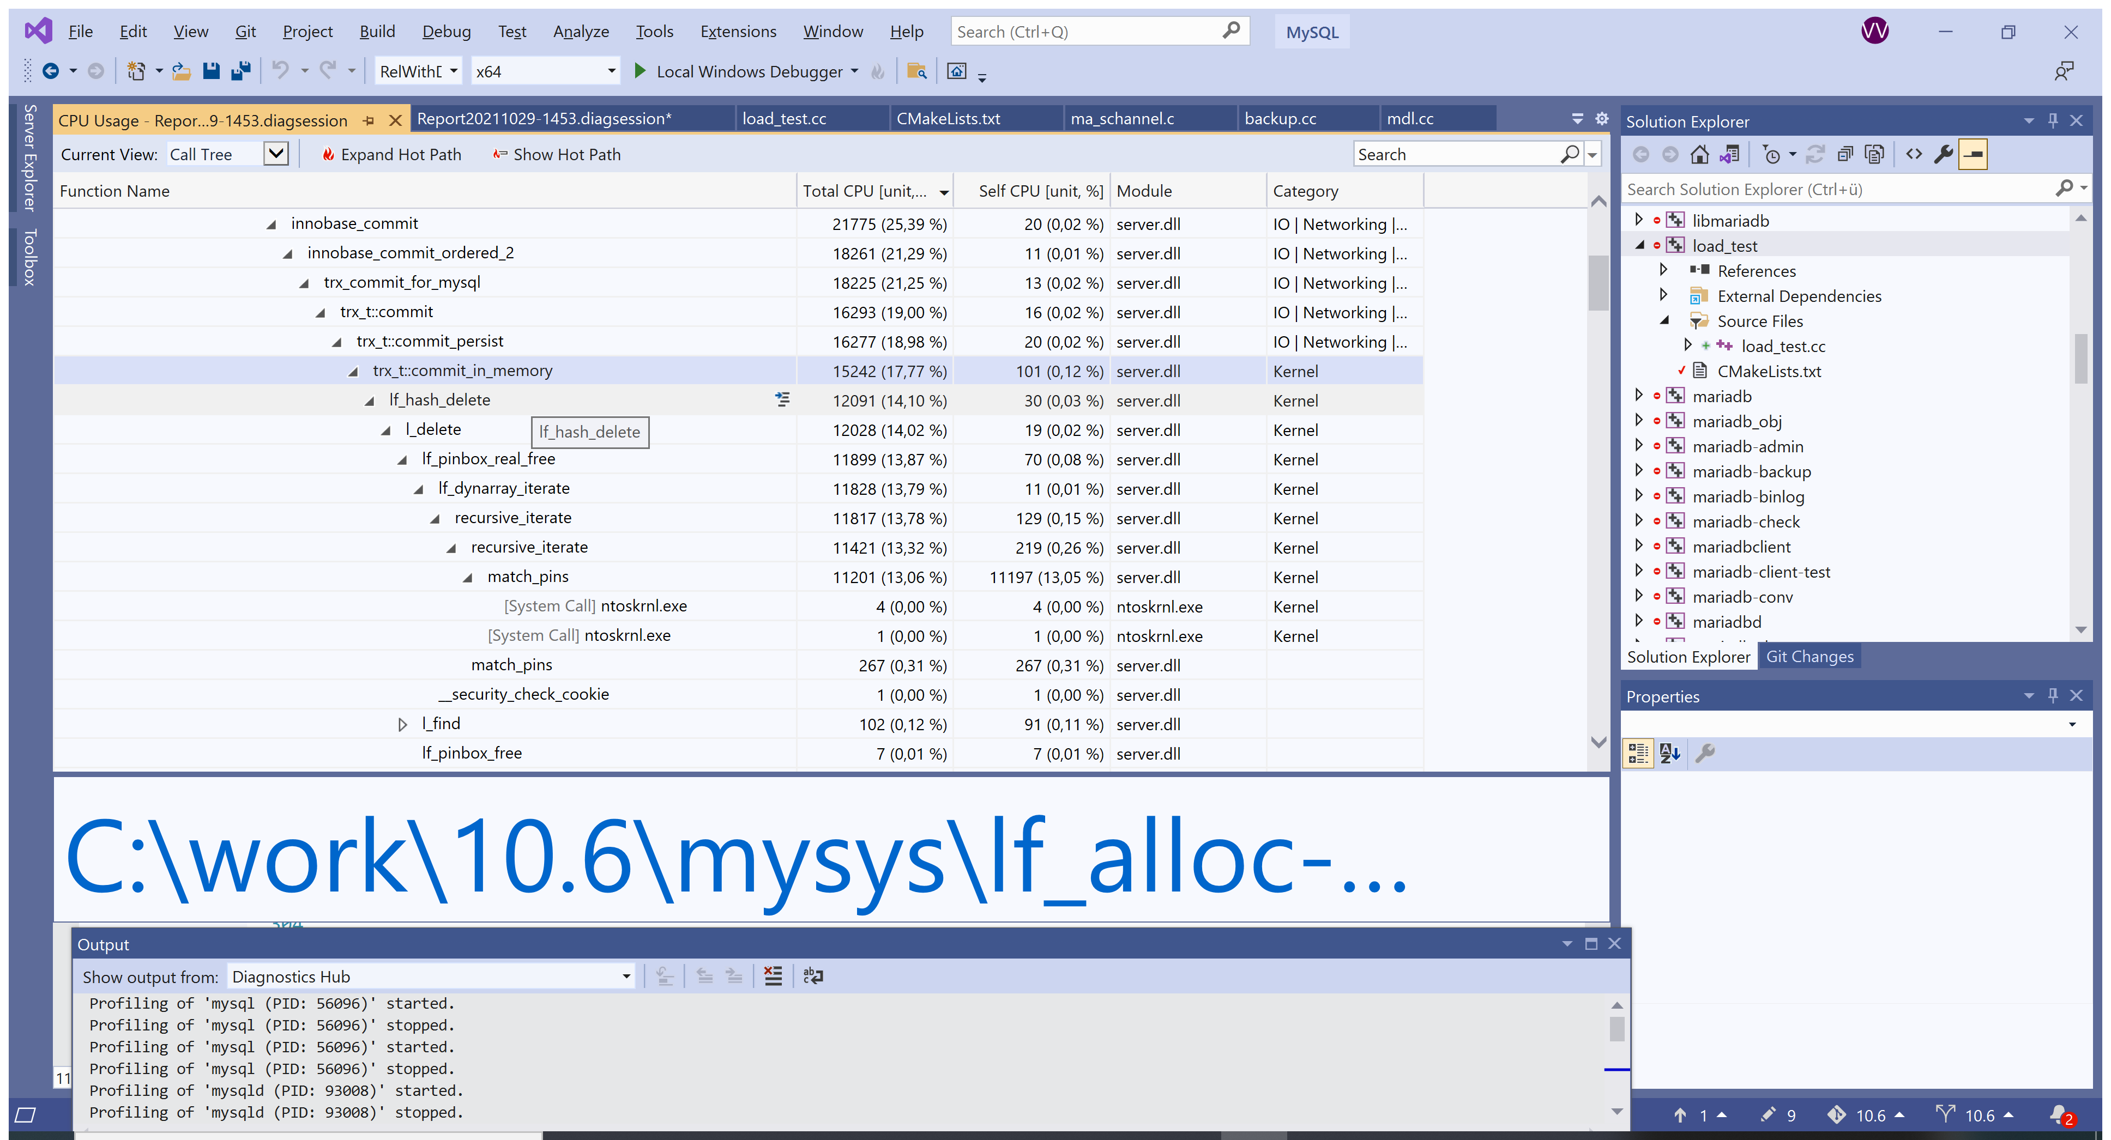Click the Save All toolbar icon
Screen dimensions: 2111x1140
[x=241, y=71]
